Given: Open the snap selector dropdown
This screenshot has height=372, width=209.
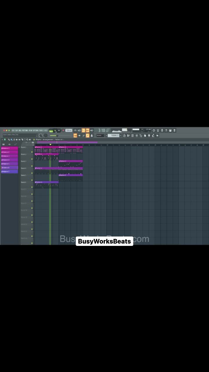Looking at the screenshot, I should pyautogui.click(x=100, y=135).
